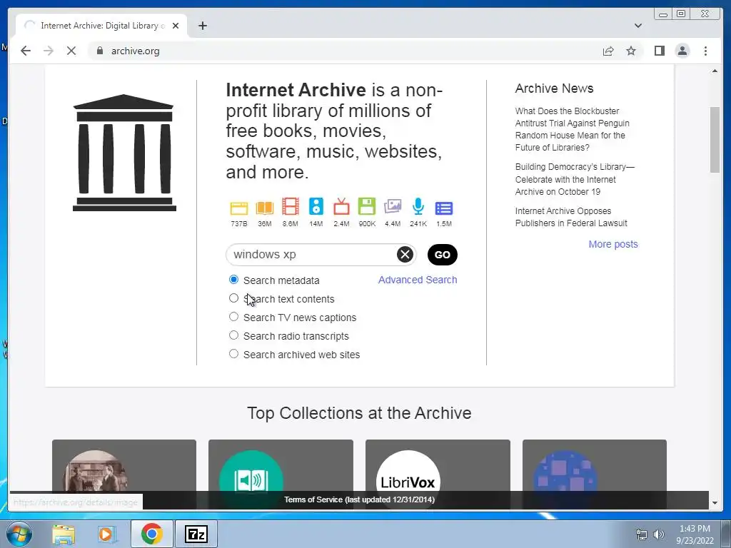Select Search archived web sites option
Viewport: 731px width, 548px height.
coord(233,354)
